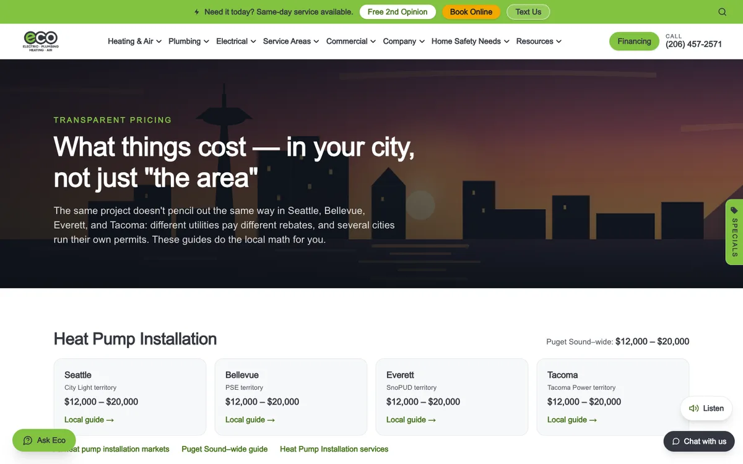The height and width of the screenshot is (464, 743).
Task: Click the Book Online button
Action: point(471,12)
